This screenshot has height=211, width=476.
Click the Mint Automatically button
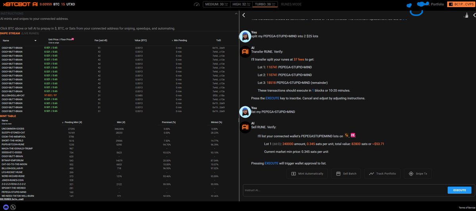tap(307, 173)
